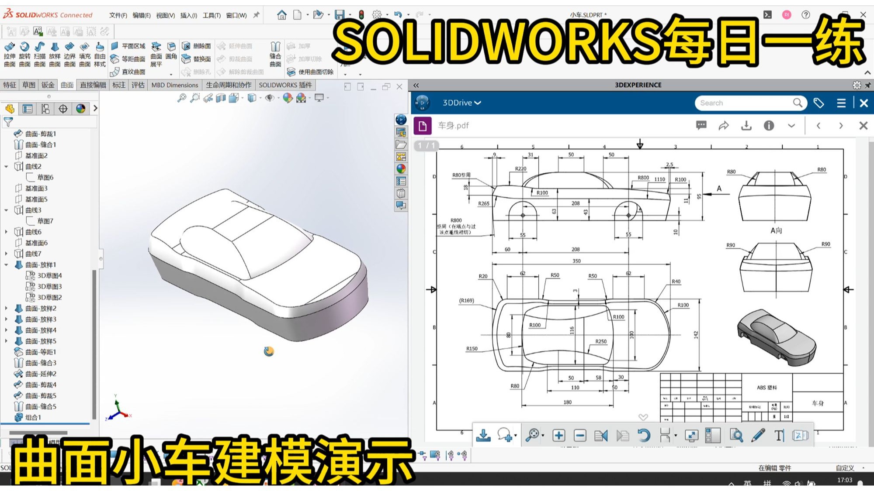Select the Lofted Surface (放样曲面) tool
874x491 pixels.
point(55,55)
